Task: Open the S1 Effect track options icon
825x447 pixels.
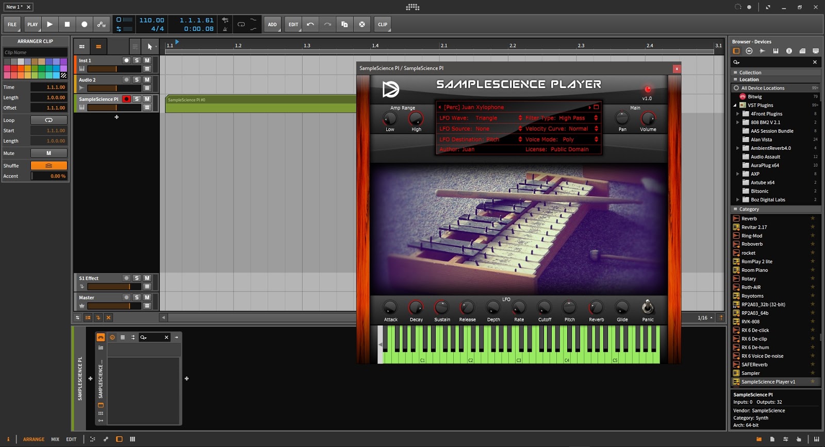Action: click(x=147, y=286)
